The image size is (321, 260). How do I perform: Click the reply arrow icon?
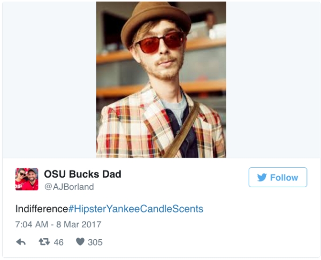[21, 242]
